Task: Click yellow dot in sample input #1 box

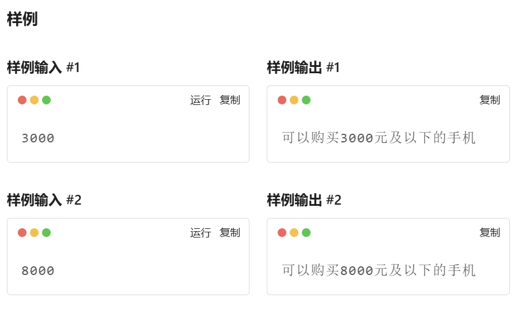Action: point(35,100)
